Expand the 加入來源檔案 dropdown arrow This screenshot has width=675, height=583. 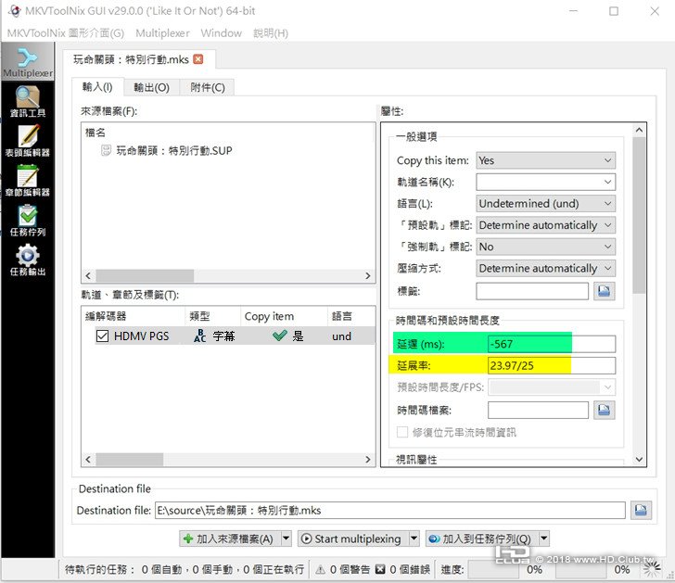(287, 539)
